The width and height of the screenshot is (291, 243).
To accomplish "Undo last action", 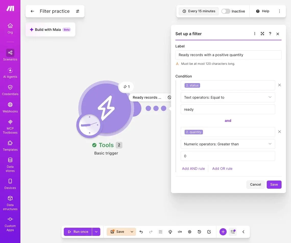I will (141, 232).
